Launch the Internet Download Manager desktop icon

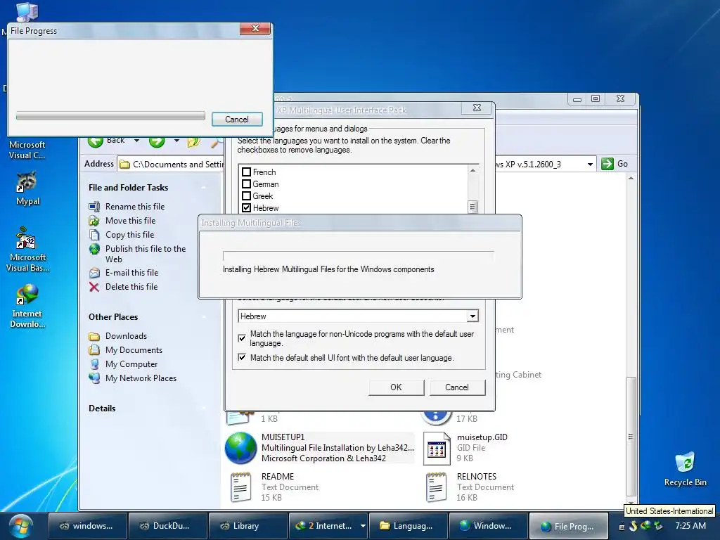[27, 305]
